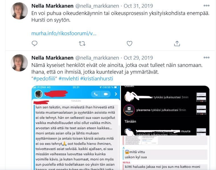216x170 pixels.
Task: Open the Oct 29, 2019 timestamp
Action: (138, 58)
